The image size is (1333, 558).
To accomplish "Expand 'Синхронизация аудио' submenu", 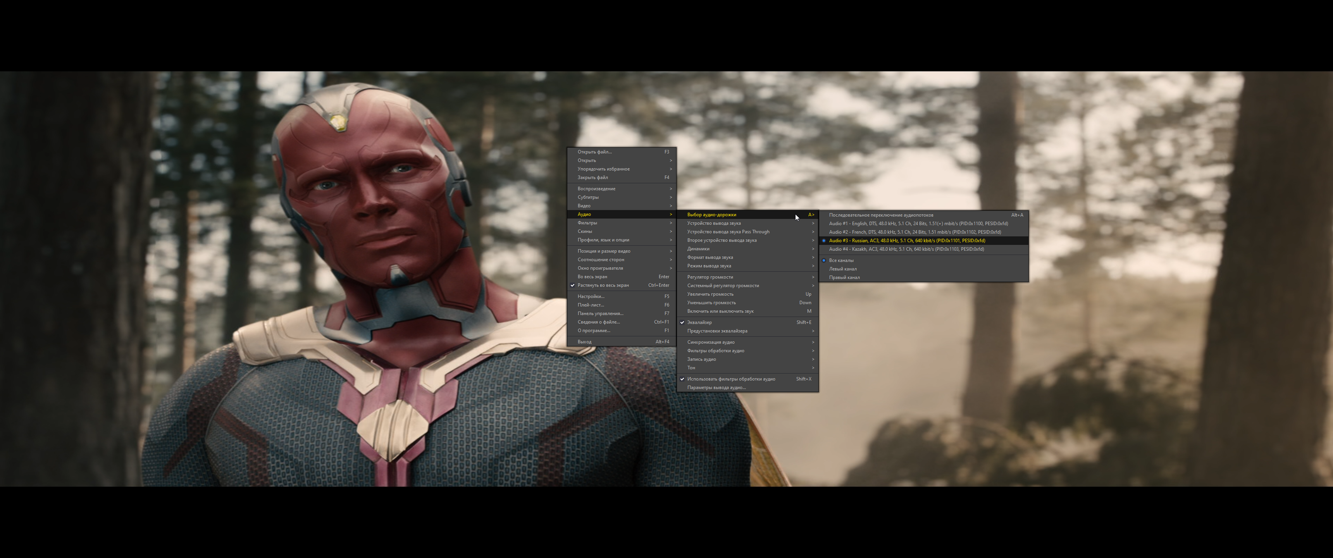I will (748, 342).
